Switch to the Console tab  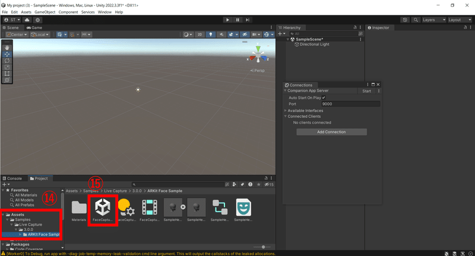click(12, 178)
